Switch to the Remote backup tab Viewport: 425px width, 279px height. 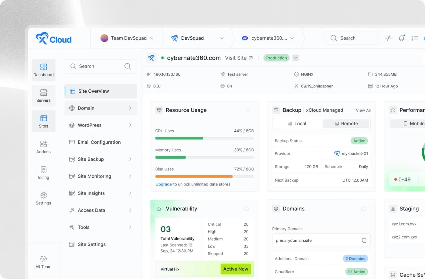346,123
